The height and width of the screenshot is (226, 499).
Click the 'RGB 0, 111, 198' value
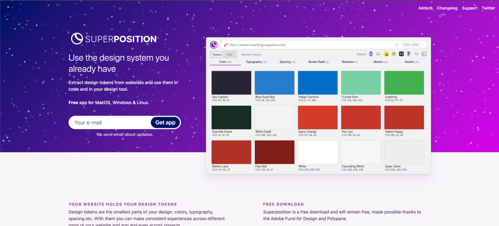(x=307, y=100)
